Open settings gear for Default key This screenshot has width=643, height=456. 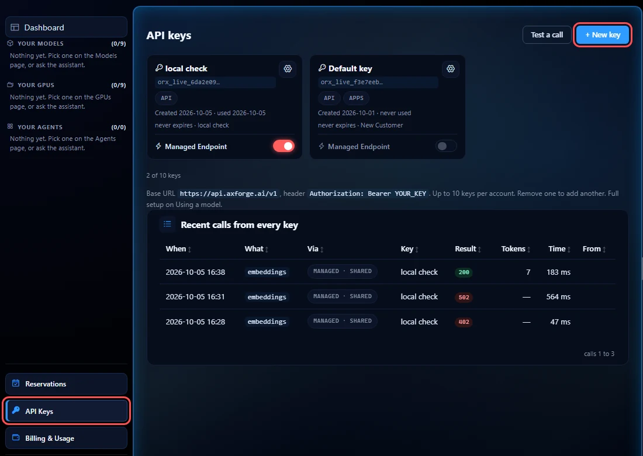[451, 68]
